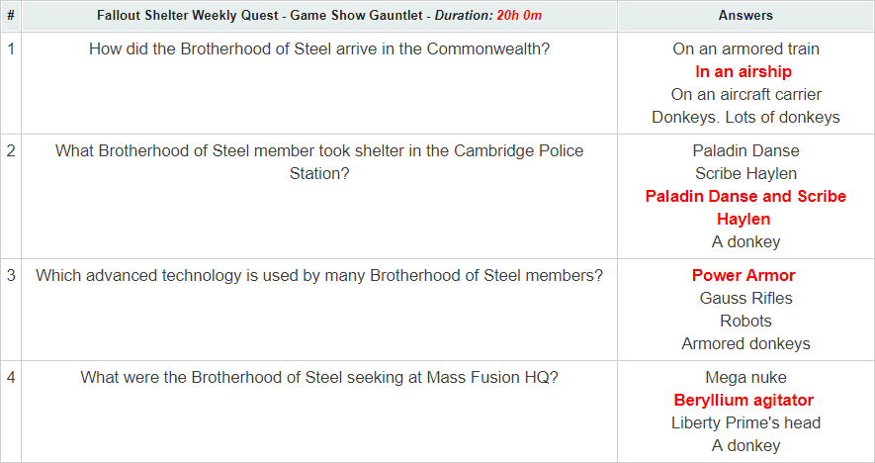Select the 'Robots' answer text
This screenshot has width=875, height=463.
coord(745,321)
